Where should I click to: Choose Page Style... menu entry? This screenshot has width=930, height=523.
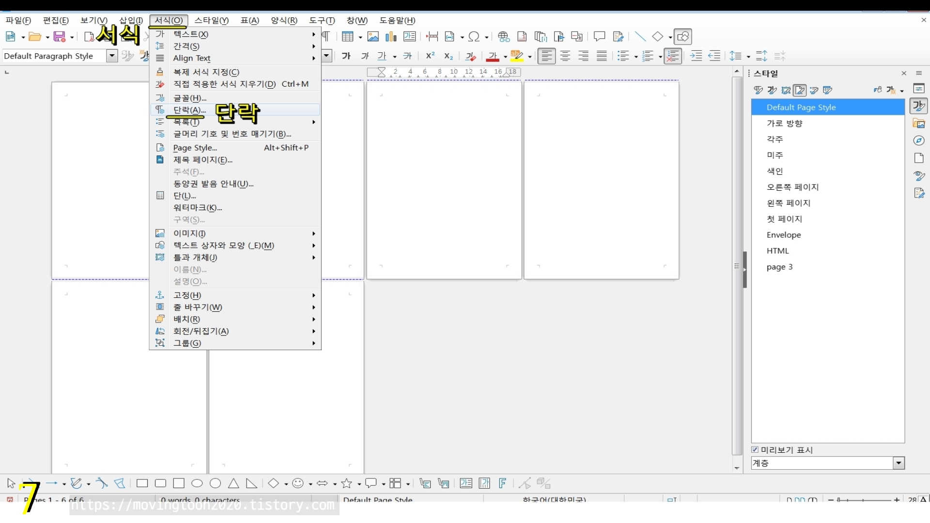(x=235, y=148)
